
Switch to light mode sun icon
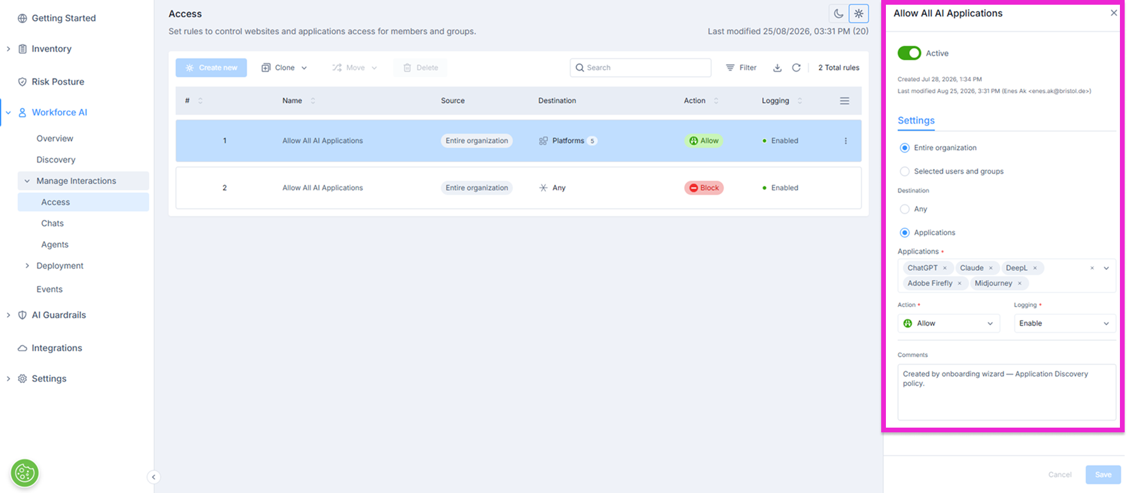coord(859,14)
